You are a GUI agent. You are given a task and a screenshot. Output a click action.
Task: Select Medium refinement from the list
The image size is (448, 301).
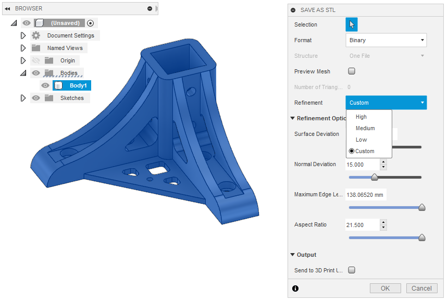[x=365, y=128]
